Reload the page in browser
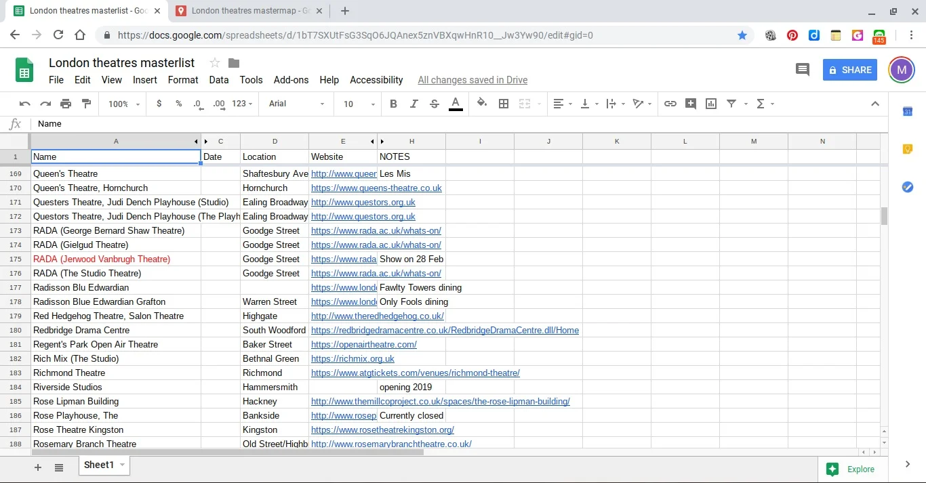 [x=58, y=35]
